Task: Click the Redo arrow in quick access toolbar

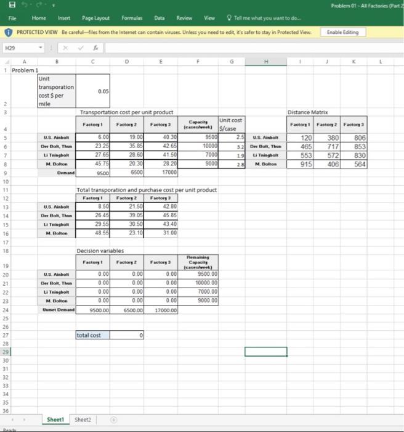Action: [x=38, y=5]
